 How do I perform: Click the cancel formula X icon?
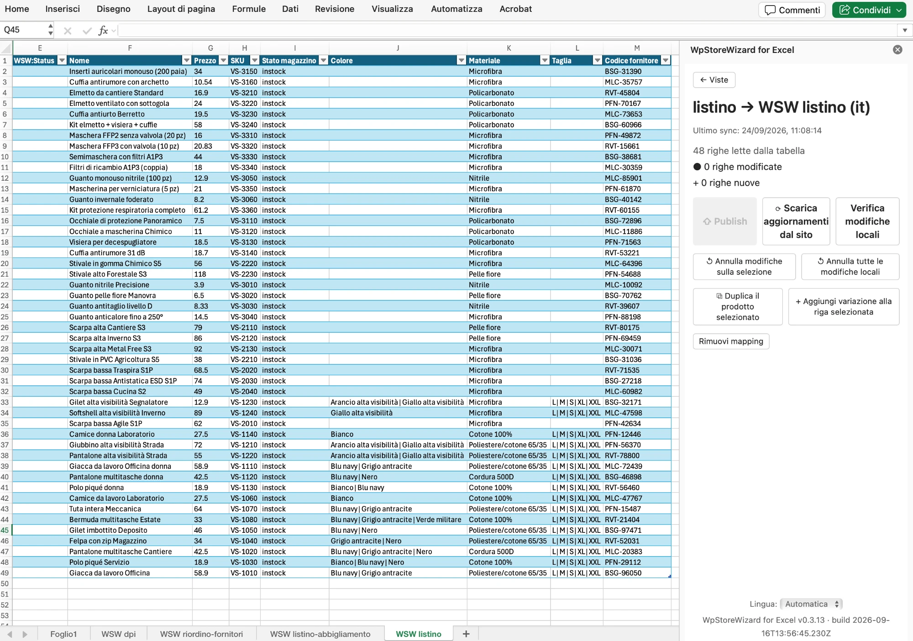[x=68, y=31]
